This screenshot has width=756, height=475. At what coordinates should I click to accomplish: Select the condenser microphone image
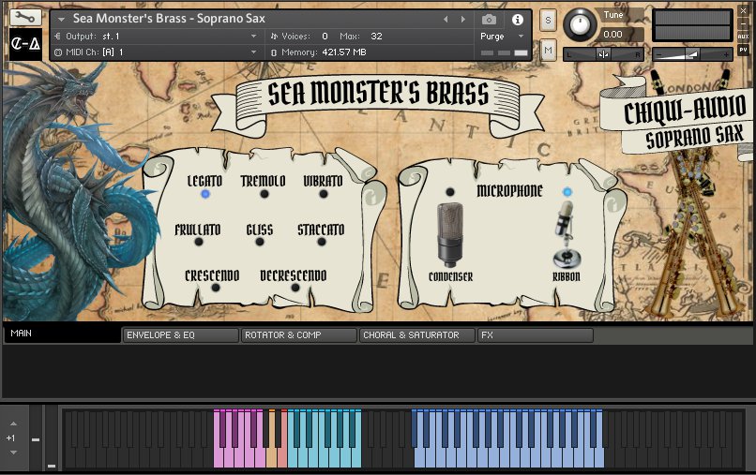(450, 234)
